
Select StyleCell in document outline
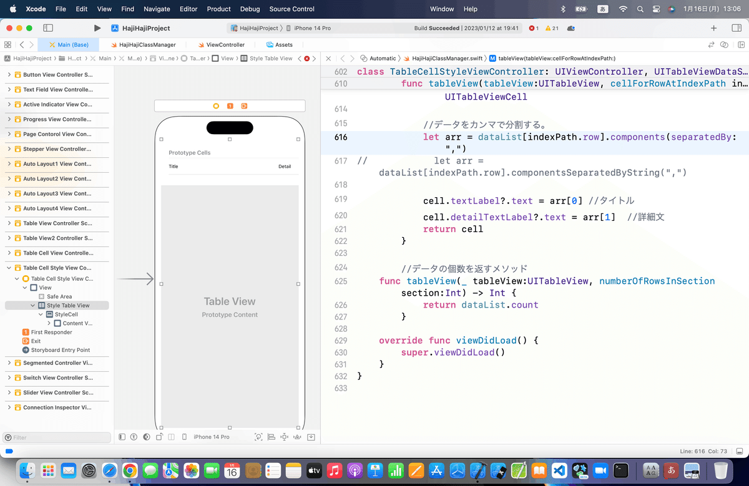point(62,314)
